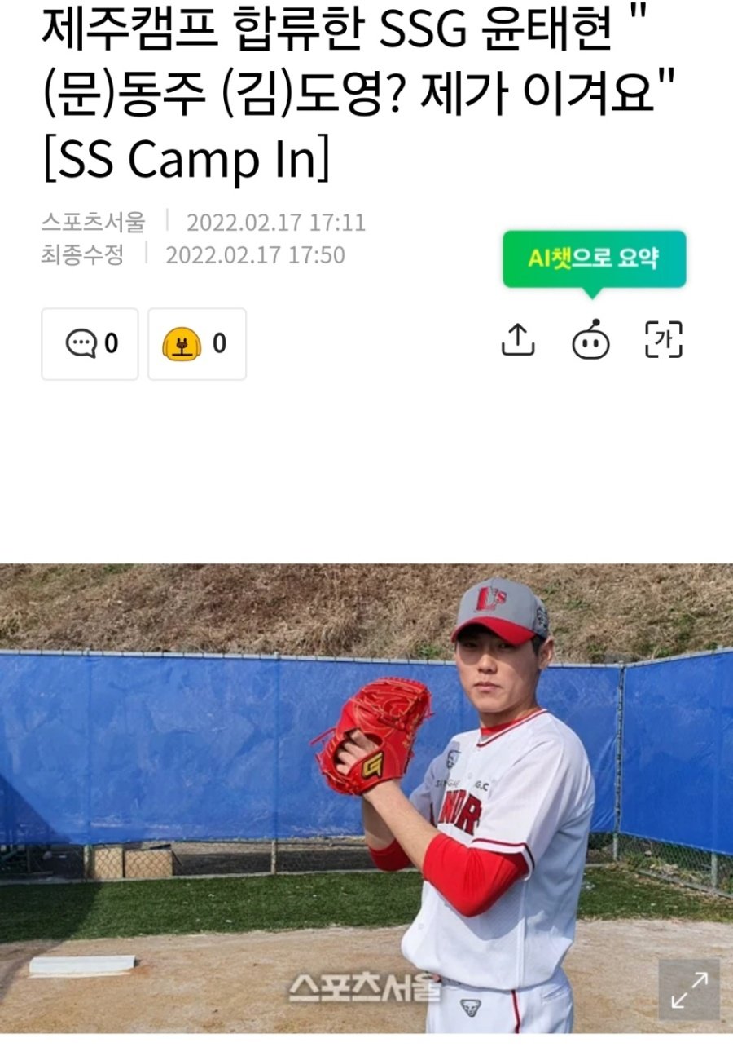Click the green AI챗으로 요약 bubble
Viewport: 733px width, 1047px height.
pyautogui.click(x=595, y=259)
